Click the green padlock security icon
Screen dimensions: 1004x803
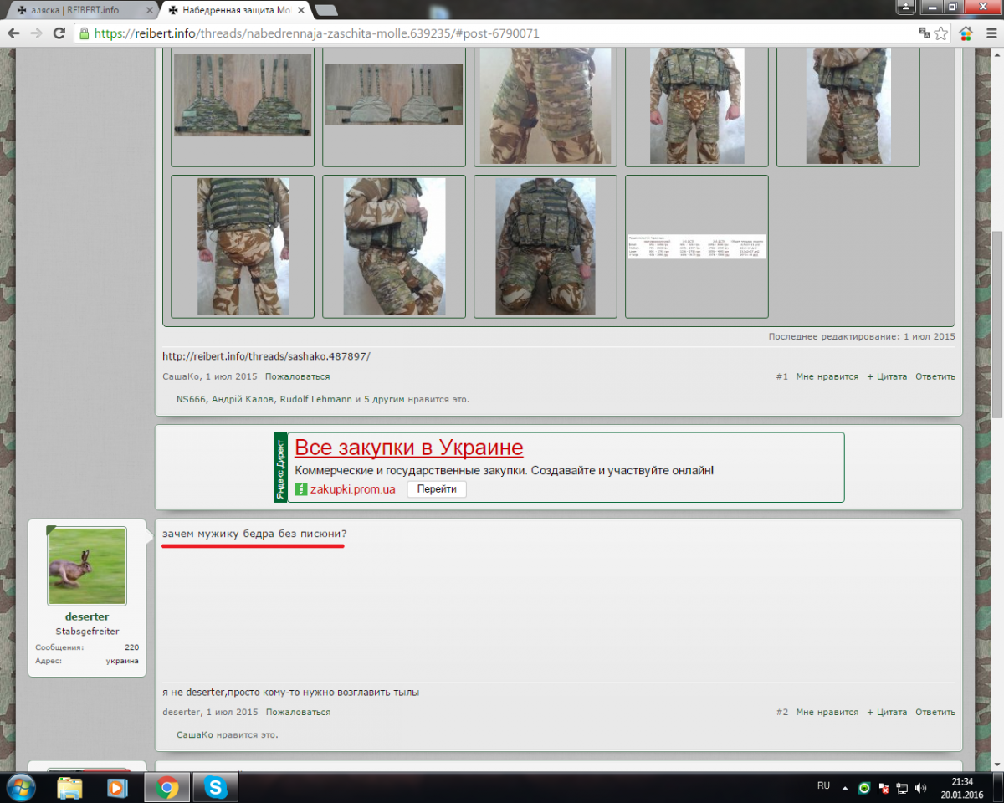click(x=84, y=33)
